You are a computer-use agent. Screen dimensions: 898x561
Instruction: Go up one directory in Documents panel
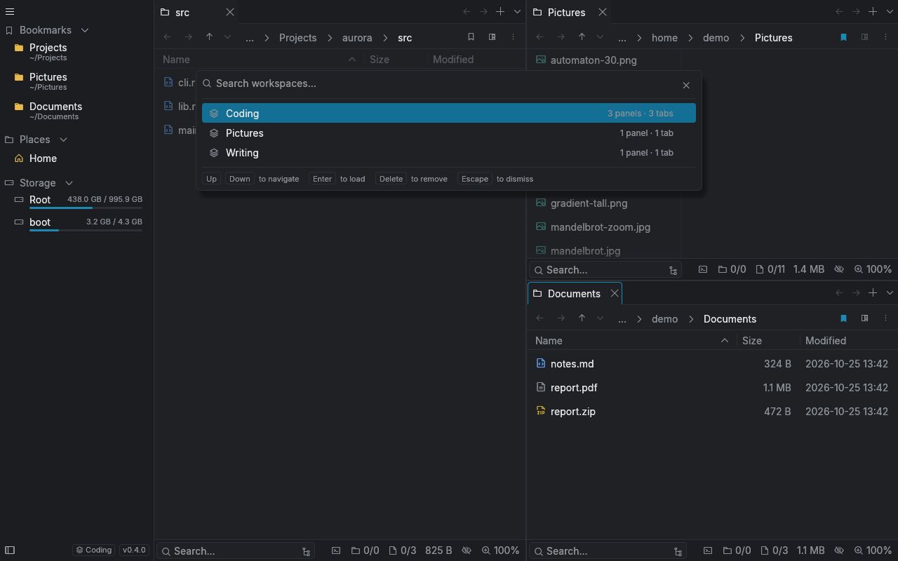582,318
